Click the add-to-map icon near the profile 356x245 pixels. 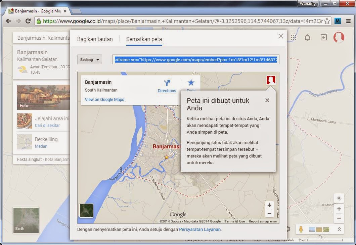[324, 38]
